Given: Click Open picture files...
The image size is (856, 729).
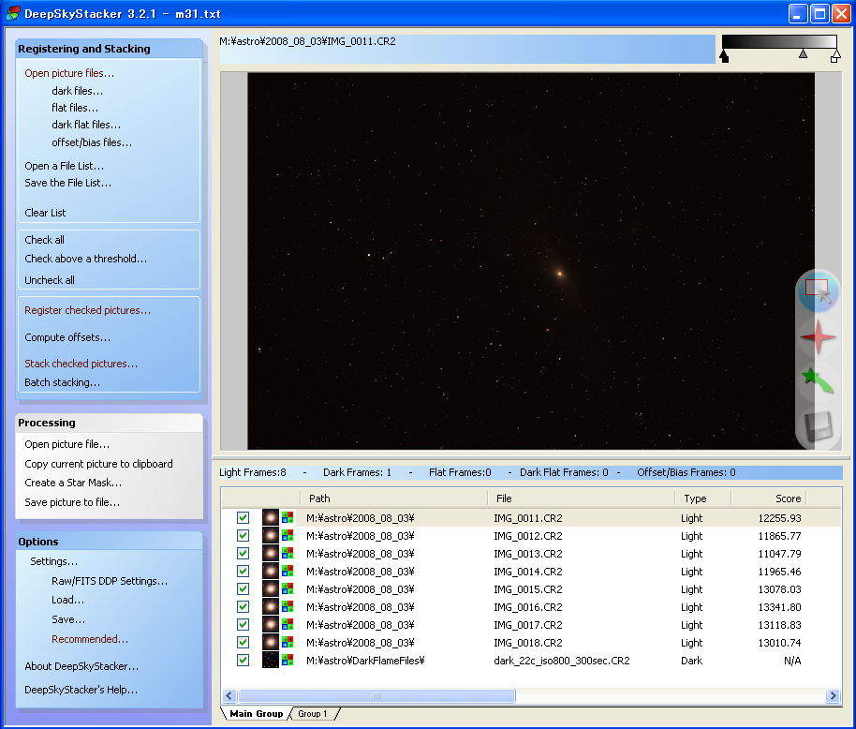Looking at the screenshot, I should (x=69, y=73).
